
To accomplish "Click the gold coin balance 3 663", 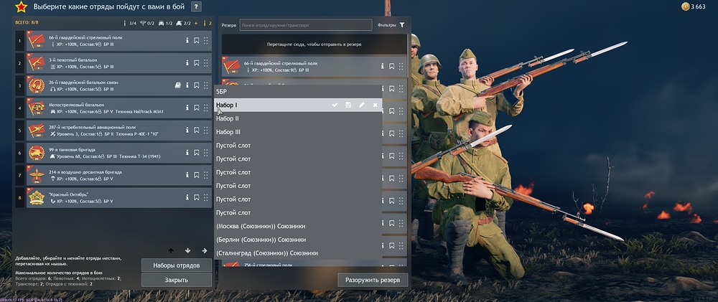I will point(694,6).
